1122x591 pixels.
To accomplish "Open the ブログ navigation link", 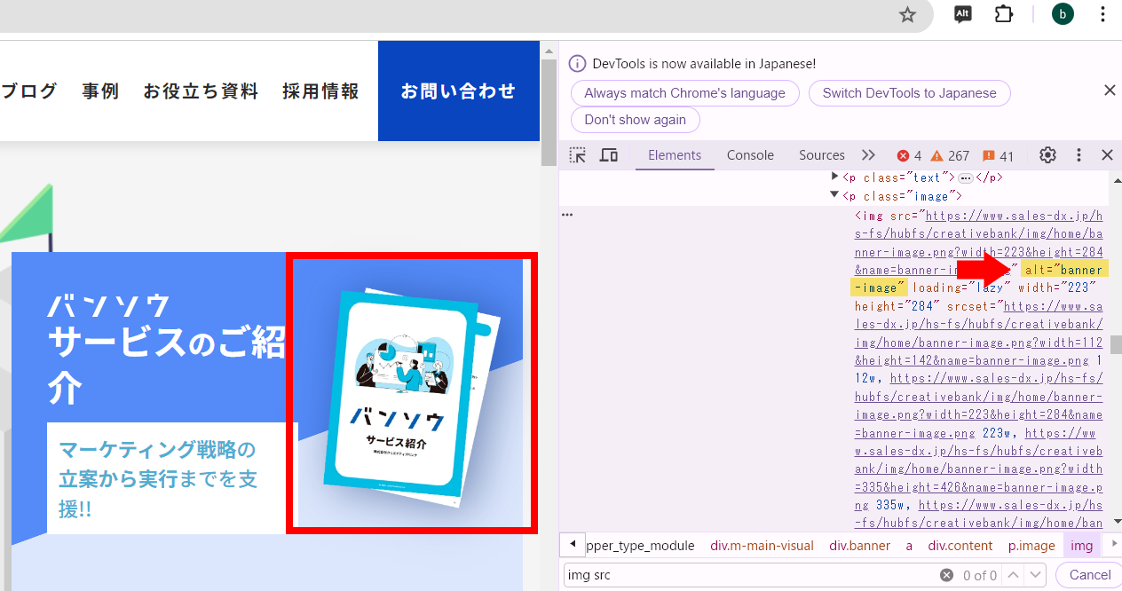I will tap(29, 91).
